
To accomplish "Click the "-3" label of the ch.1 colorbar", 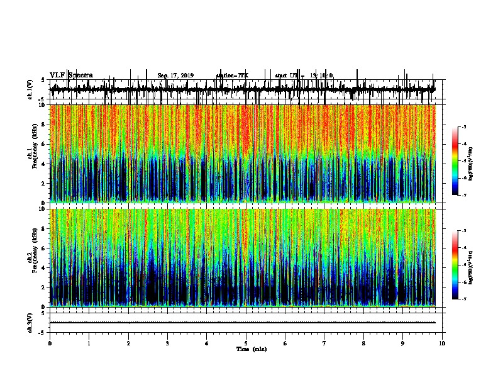I will [464, 126].
